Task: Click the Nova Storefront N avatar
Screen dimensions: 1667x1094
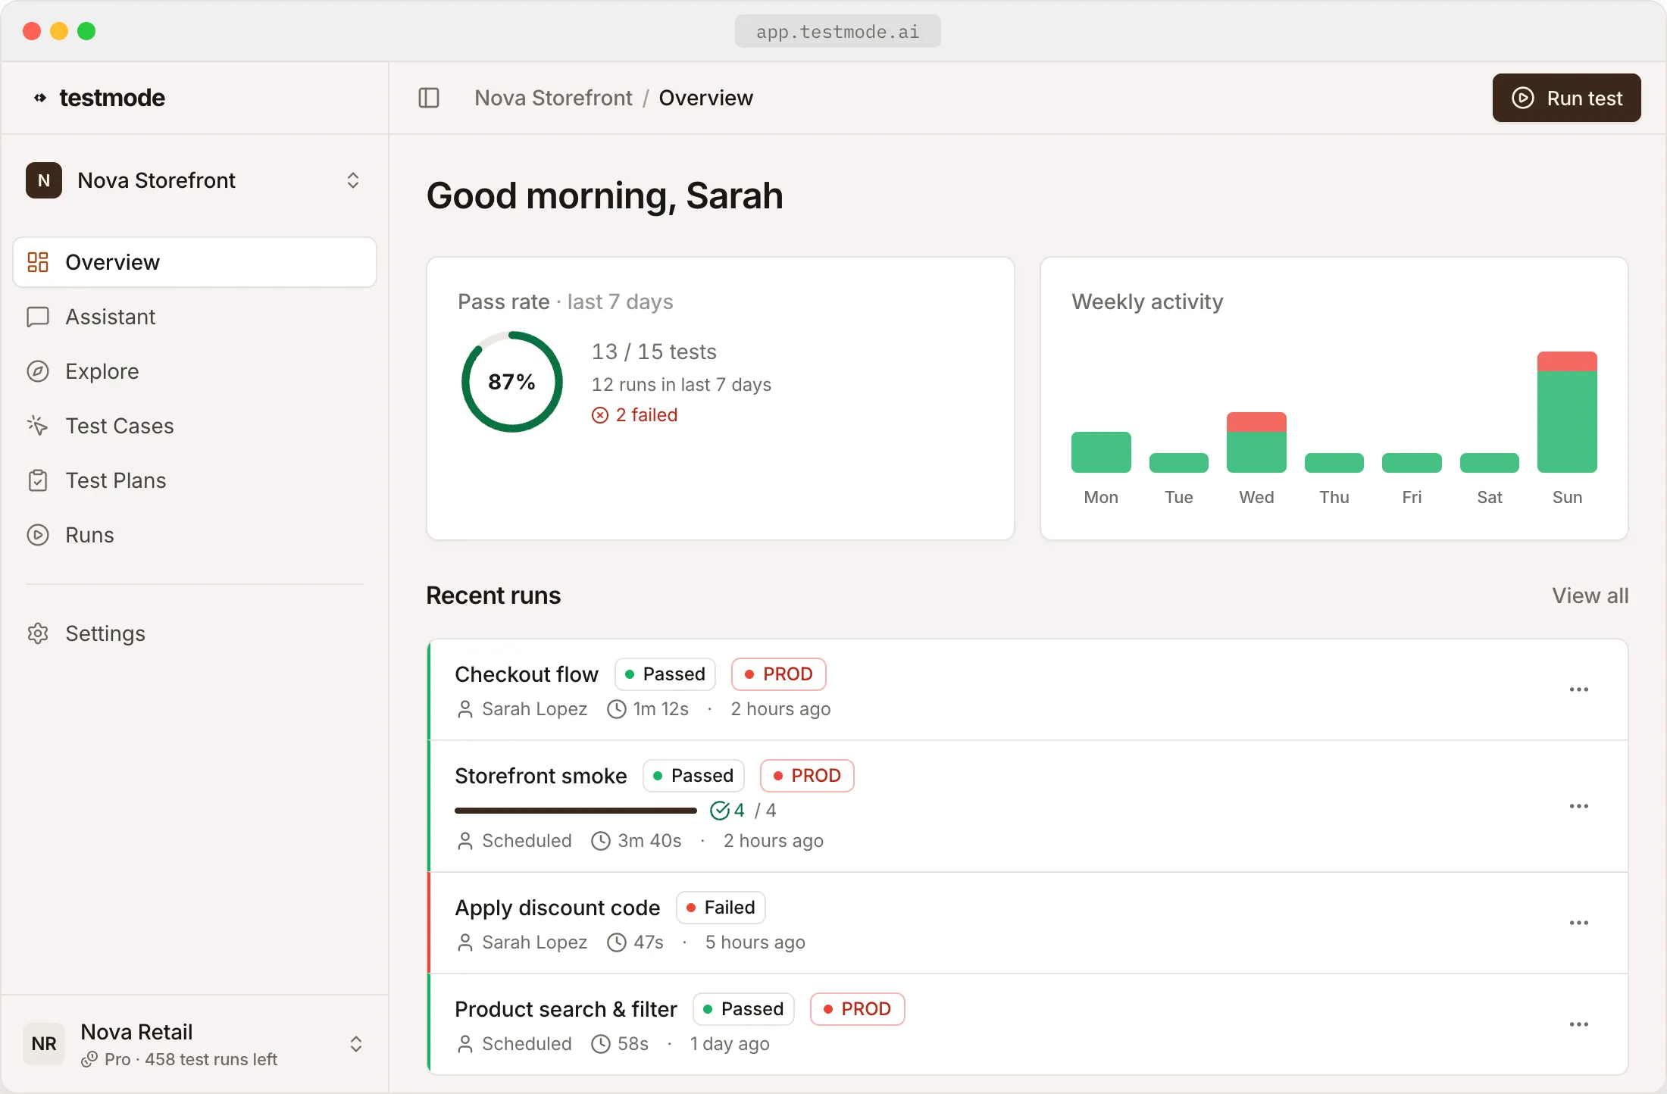Action: 44,180
